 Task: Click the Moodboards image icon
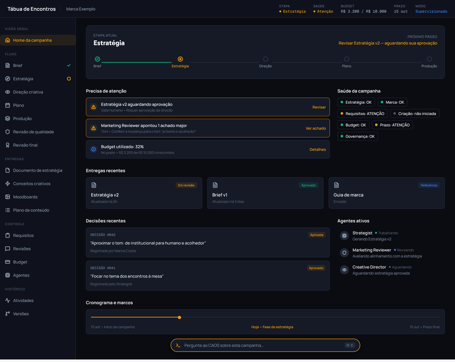tap(8, 197)
